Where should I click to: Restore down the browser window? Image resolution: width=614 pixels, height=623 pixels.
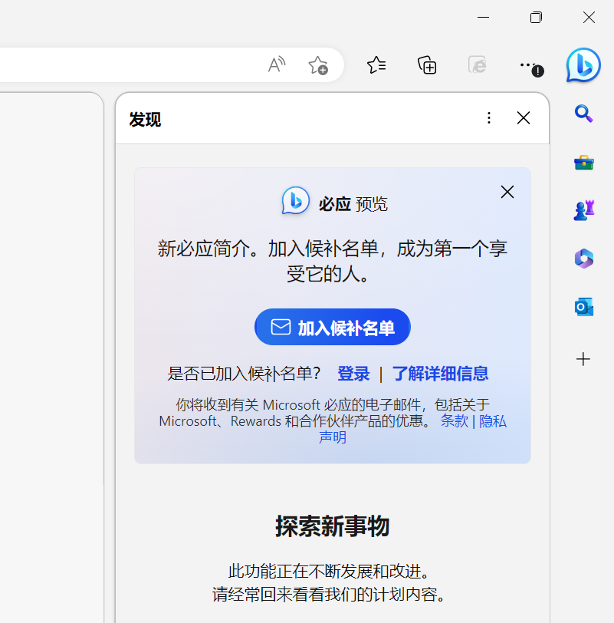pyautogui.click(x=536, y=18)
